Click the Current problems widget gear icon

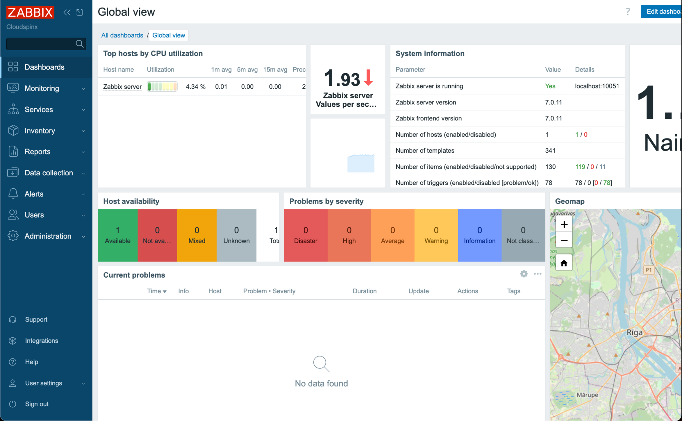[x=523, y=274]
